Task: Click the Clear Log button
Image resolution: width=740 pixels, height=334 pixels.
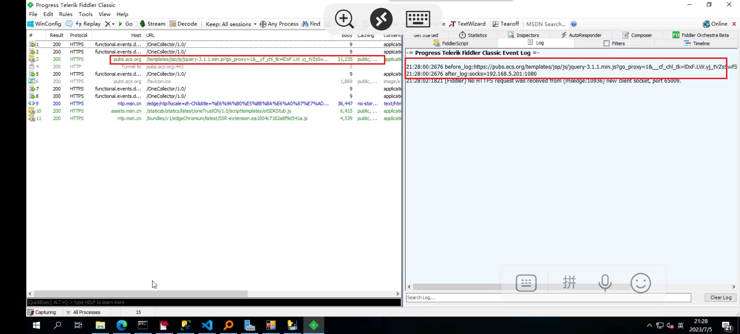Action: pos(720,298)
